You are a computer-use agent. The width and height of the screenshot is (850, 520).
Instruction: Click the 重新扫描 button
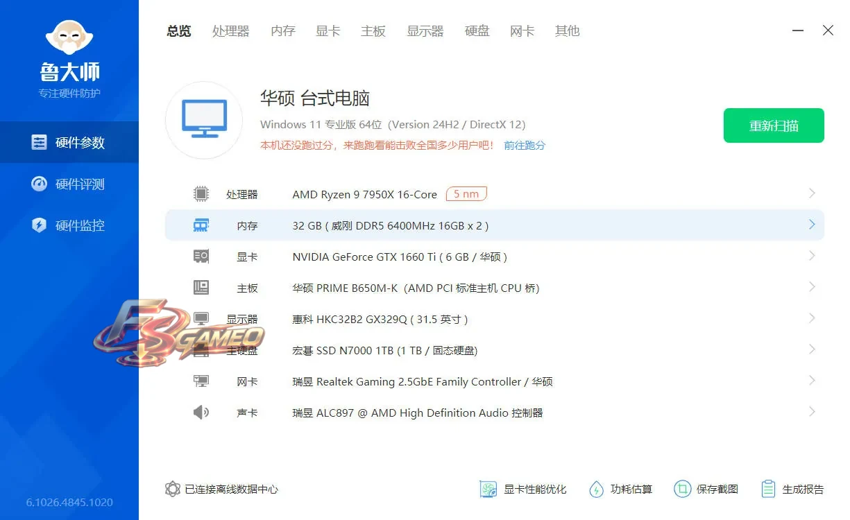(774, 125)
